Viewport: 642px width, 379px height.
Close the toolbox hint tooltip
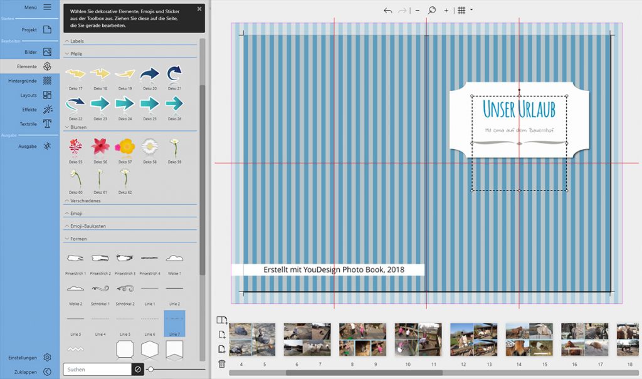(x=199, y=9)
